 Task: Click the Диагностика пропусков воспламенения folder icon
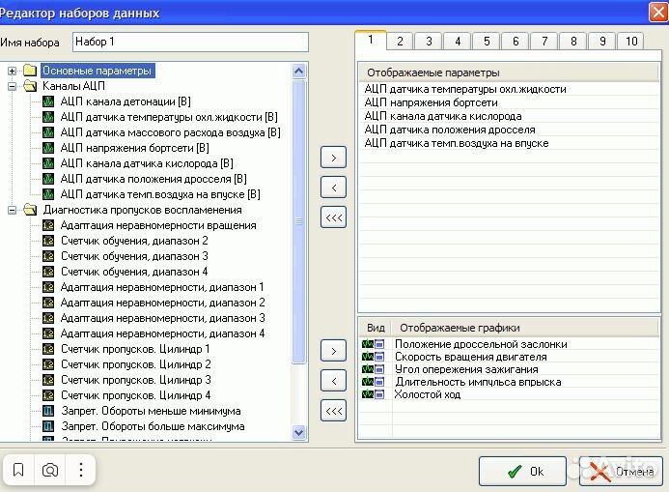click(30, 210)
